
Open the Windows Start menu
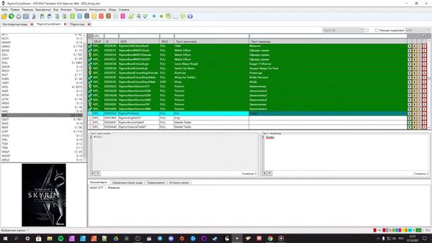(5, 238)
